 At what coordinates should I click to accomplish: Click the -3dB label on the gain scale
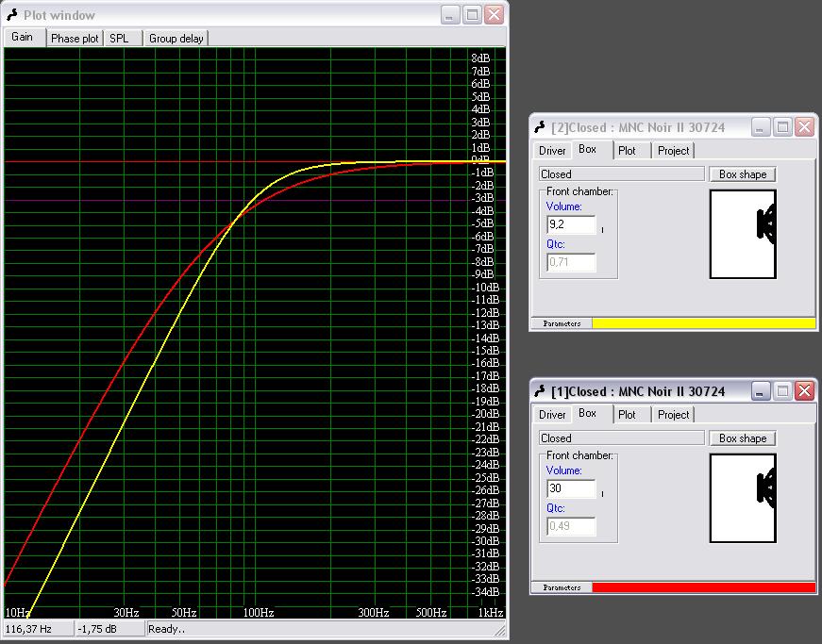(483, 198)
